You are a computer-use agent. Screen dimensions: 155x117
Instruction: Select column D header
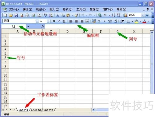coord(68,31)
